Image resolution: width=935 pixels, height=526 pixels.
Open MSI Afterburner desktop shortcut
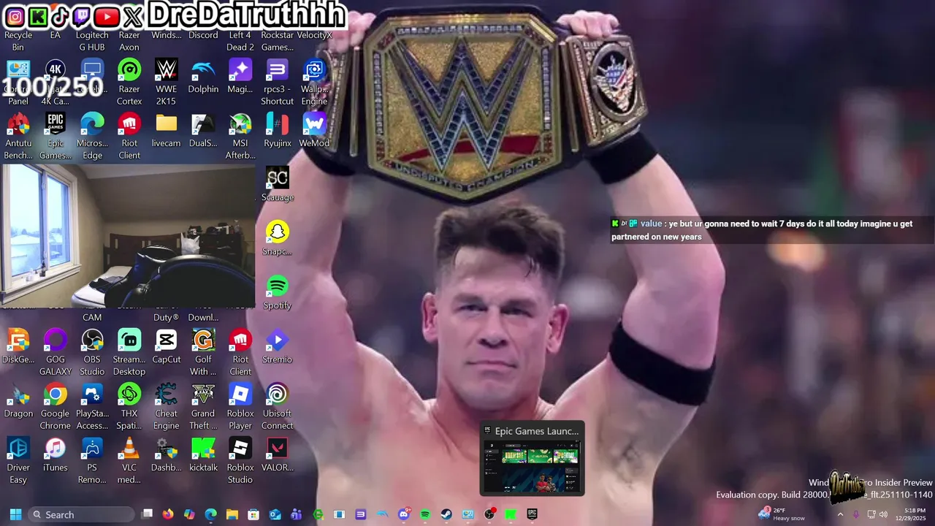pyautogui.click(x=240, y=136)
